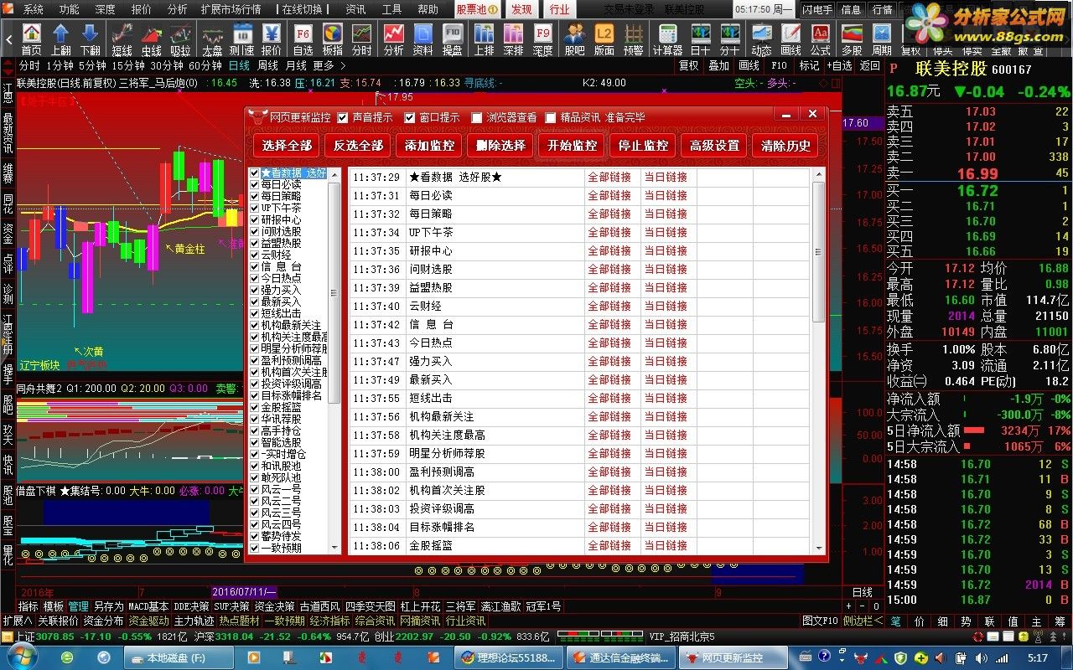This screenshot has height=670, width=1073.
Task: Open the 资料 document icon
Action: pos(422,39)
